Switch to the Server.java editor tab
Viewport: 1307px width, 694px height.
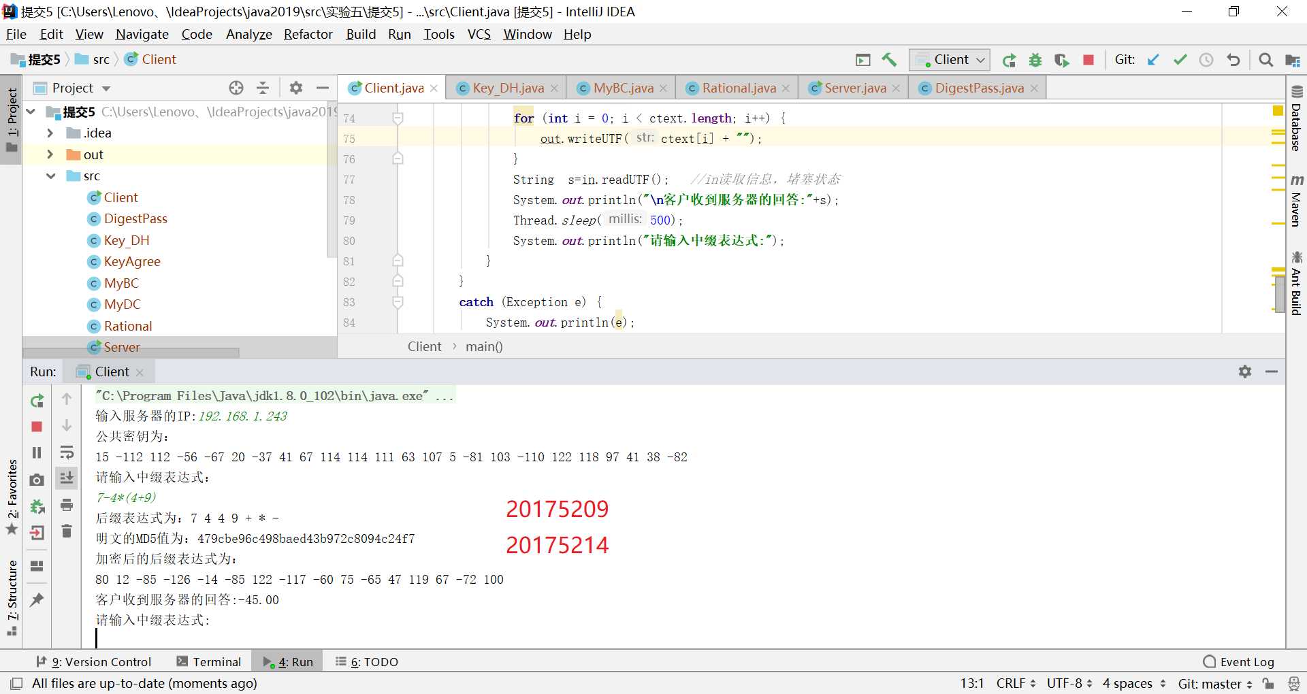click(x=855, y=88)
